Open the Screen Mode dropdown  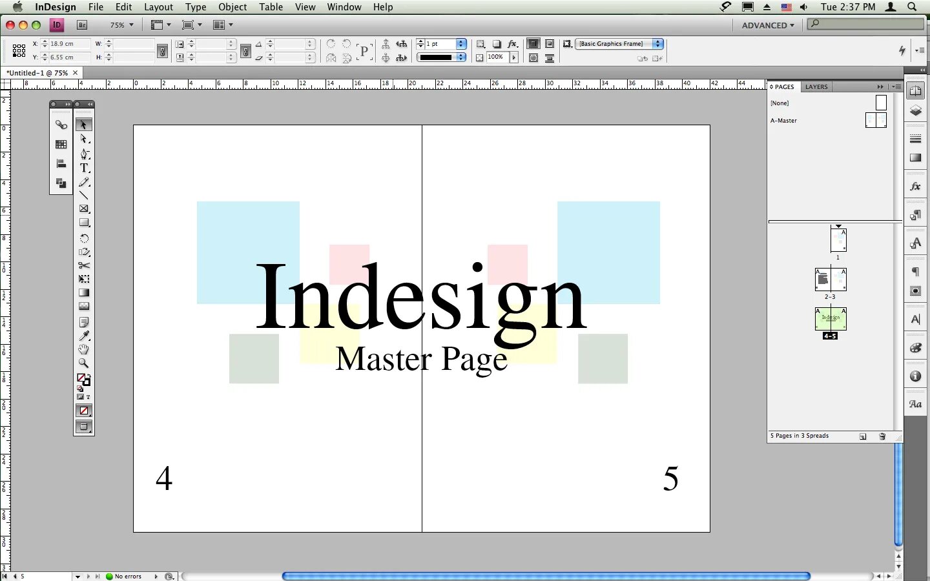point(192,25)
